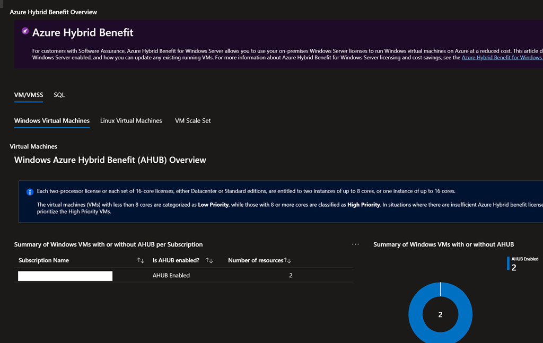
Task: Click the Windows Azure Hybrid Benefit (AHUB) Overview heading
Action: point(110,160)
